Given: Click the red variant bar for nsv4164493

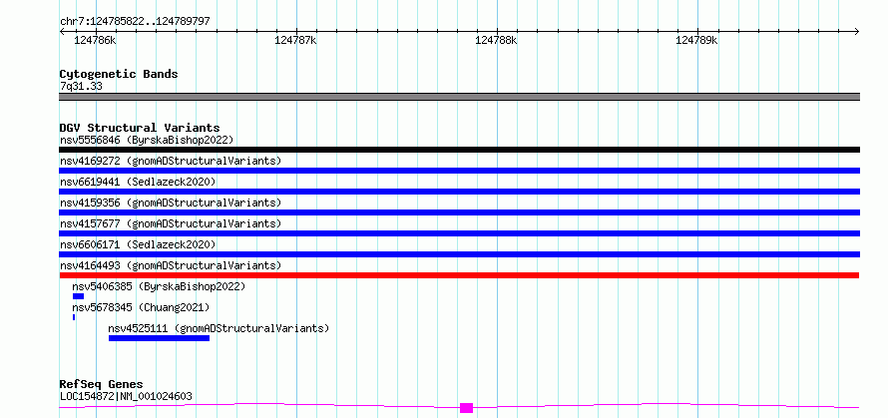Looking at the screenshot, I should coord(459,275).
